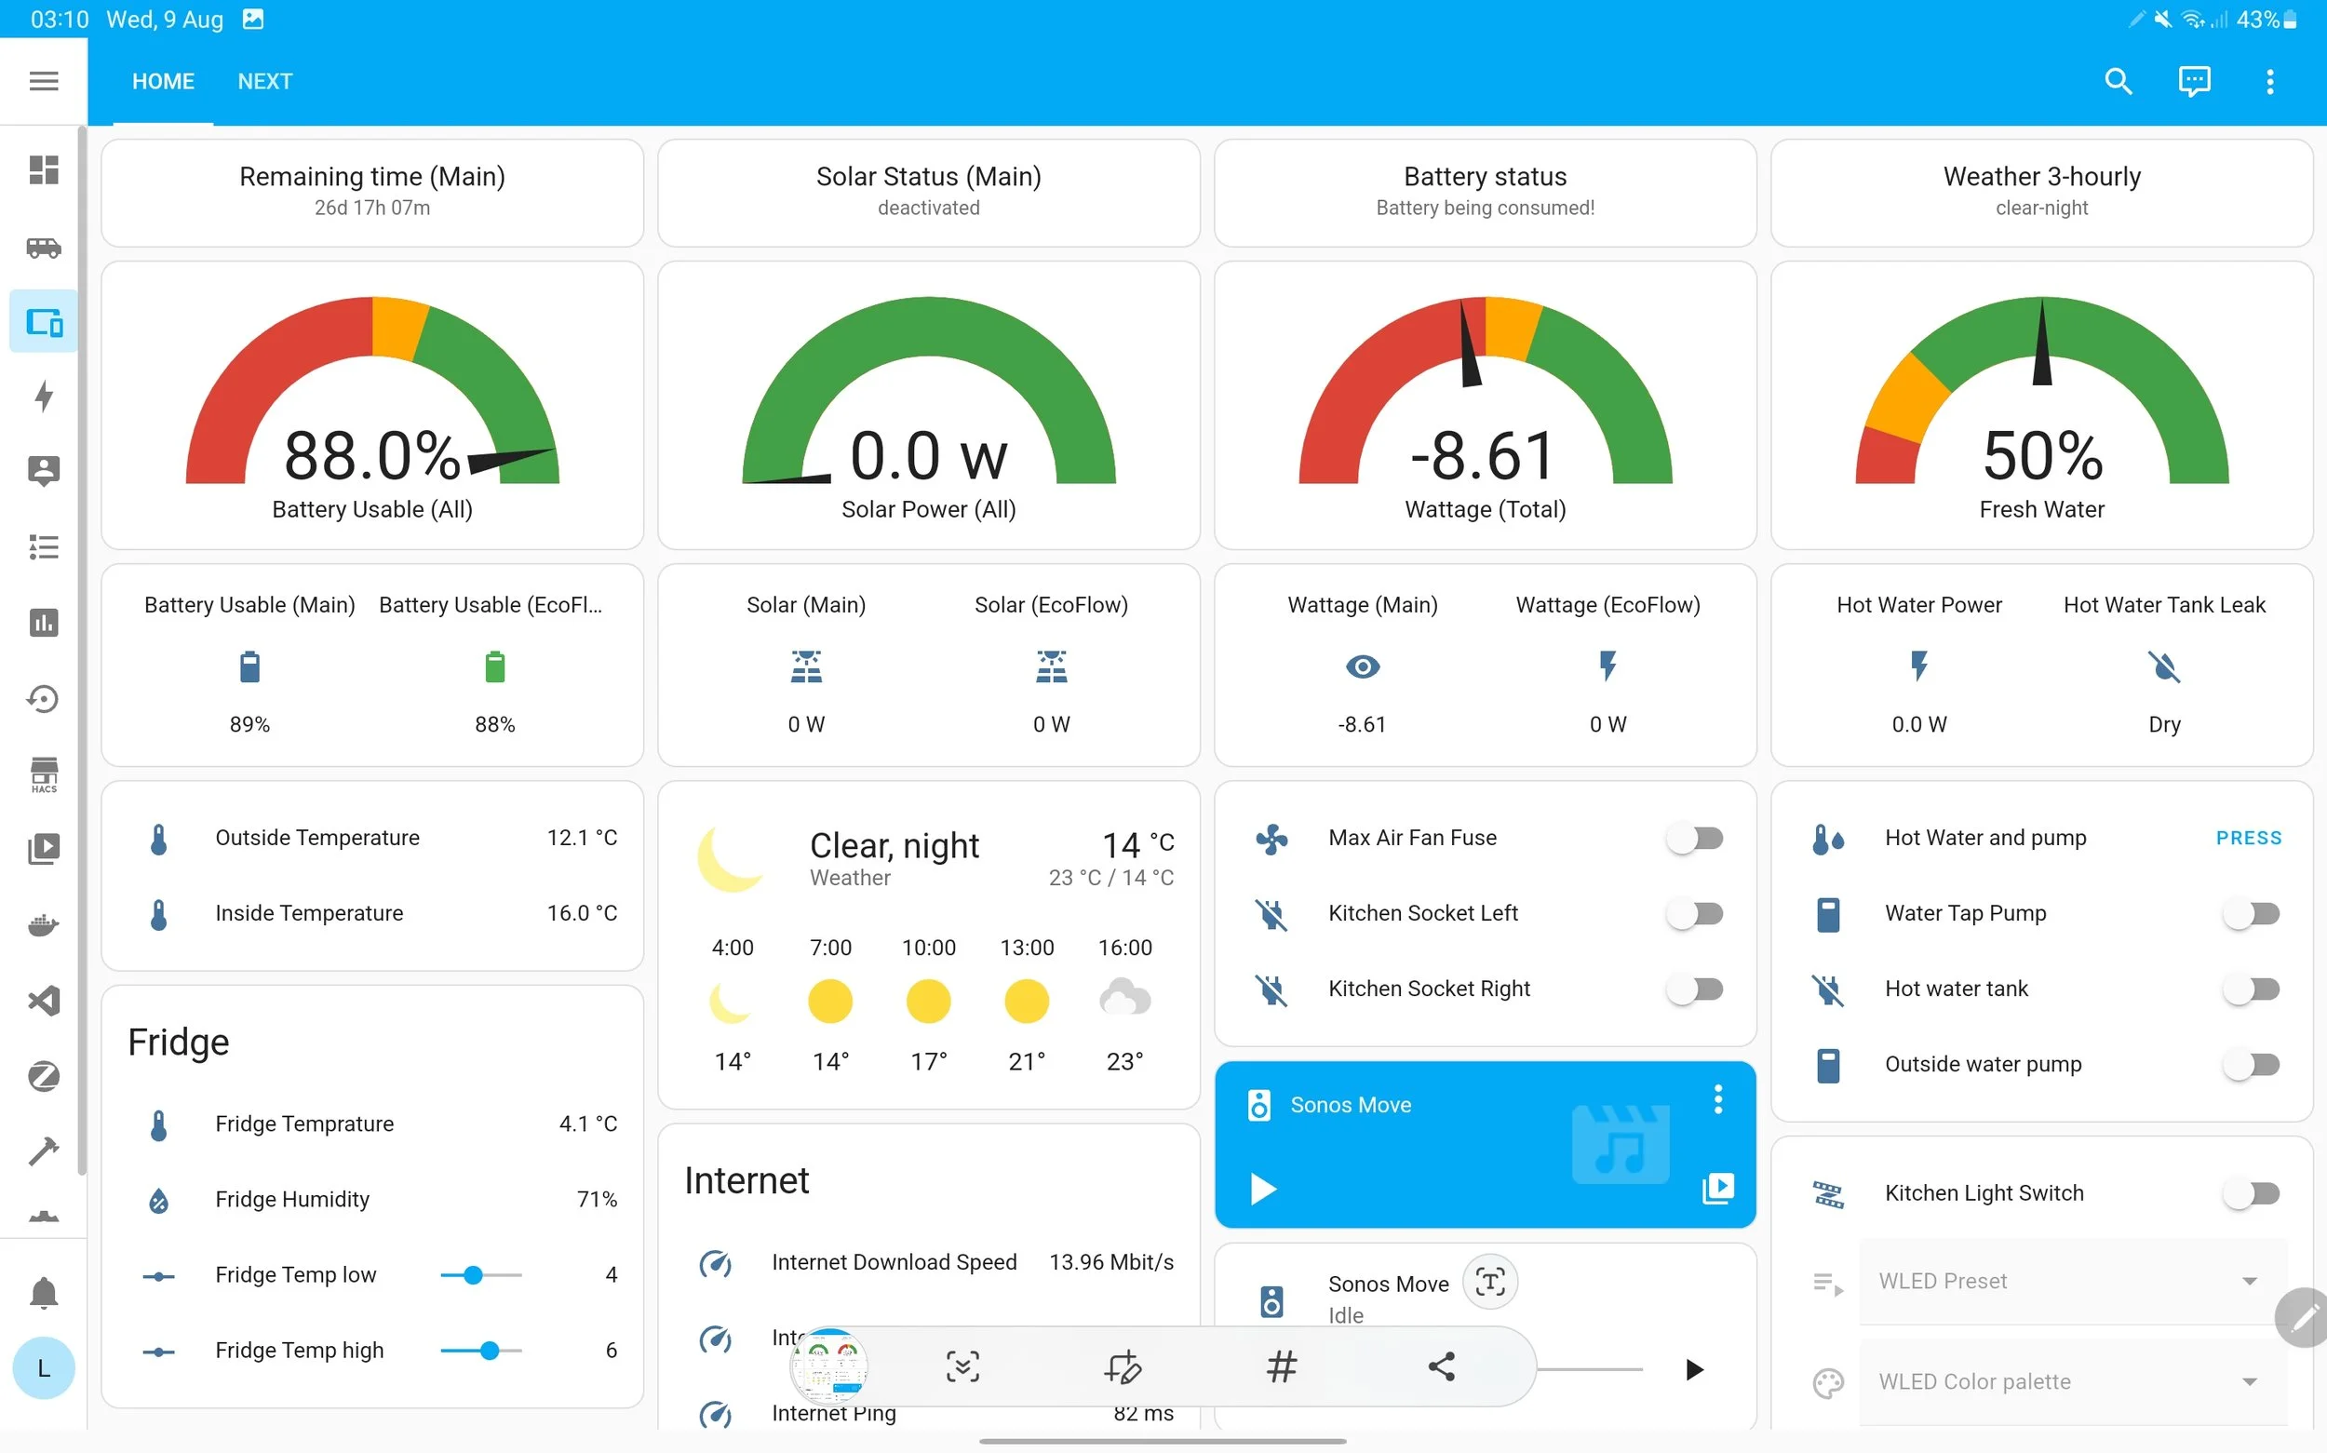
Task: Open HACS store in sidebar
Action: [43, 774]
